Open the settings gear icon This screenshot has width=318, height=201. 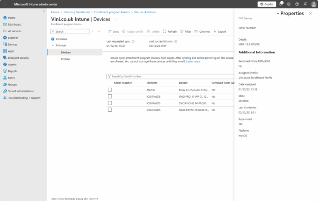coord(289,4)
